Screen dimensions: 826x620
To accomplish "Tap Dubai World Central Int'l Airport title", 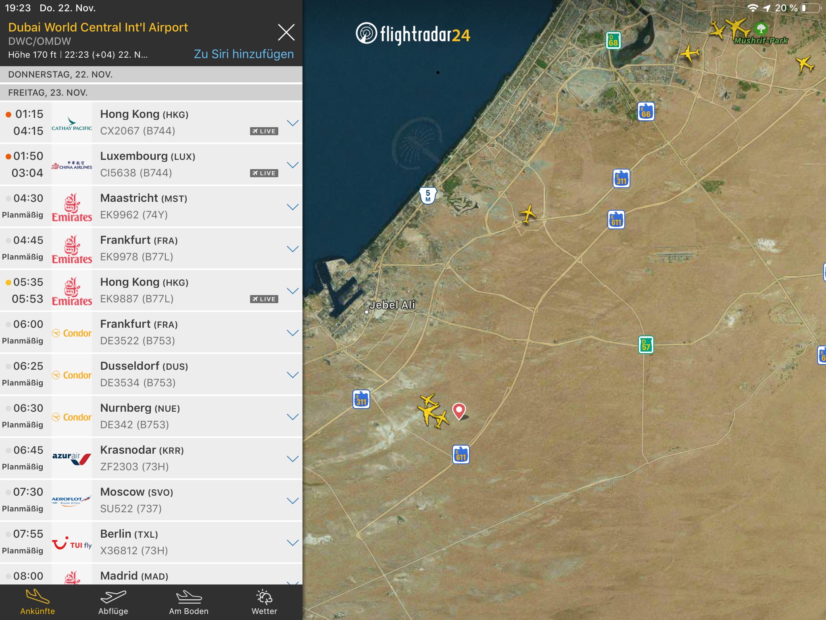I will [x=98, y=27].
